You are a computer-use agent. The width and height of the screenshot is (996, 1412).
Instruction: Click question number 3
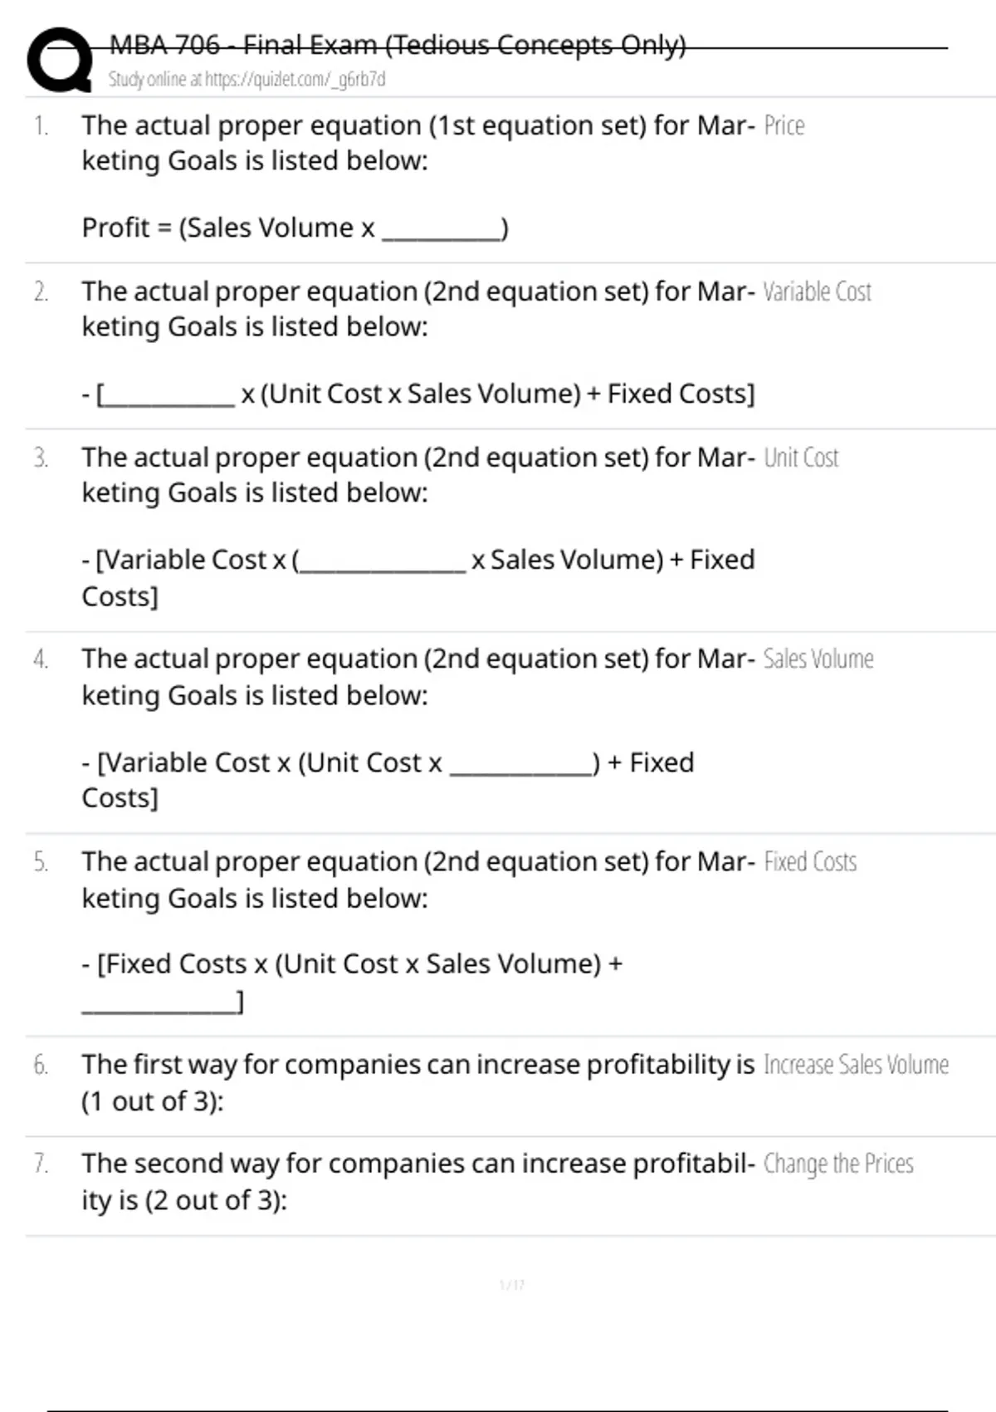(41, 458)
